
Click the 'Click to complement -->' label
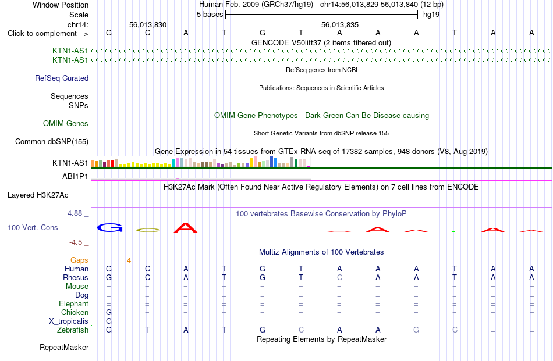point(48,34)
